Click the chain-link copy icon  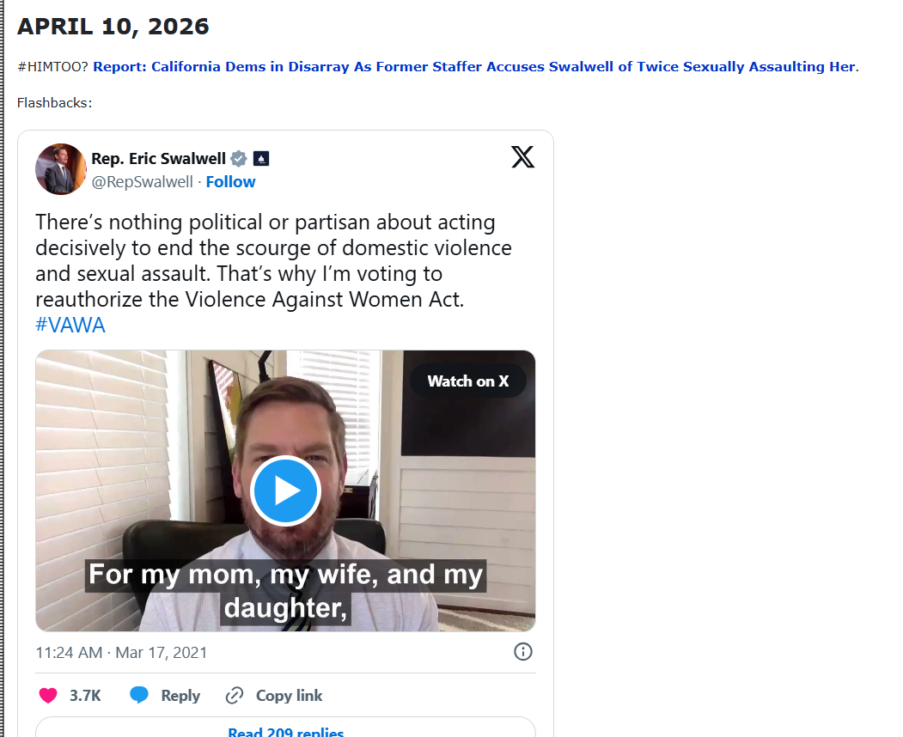(x=235, y=696)
